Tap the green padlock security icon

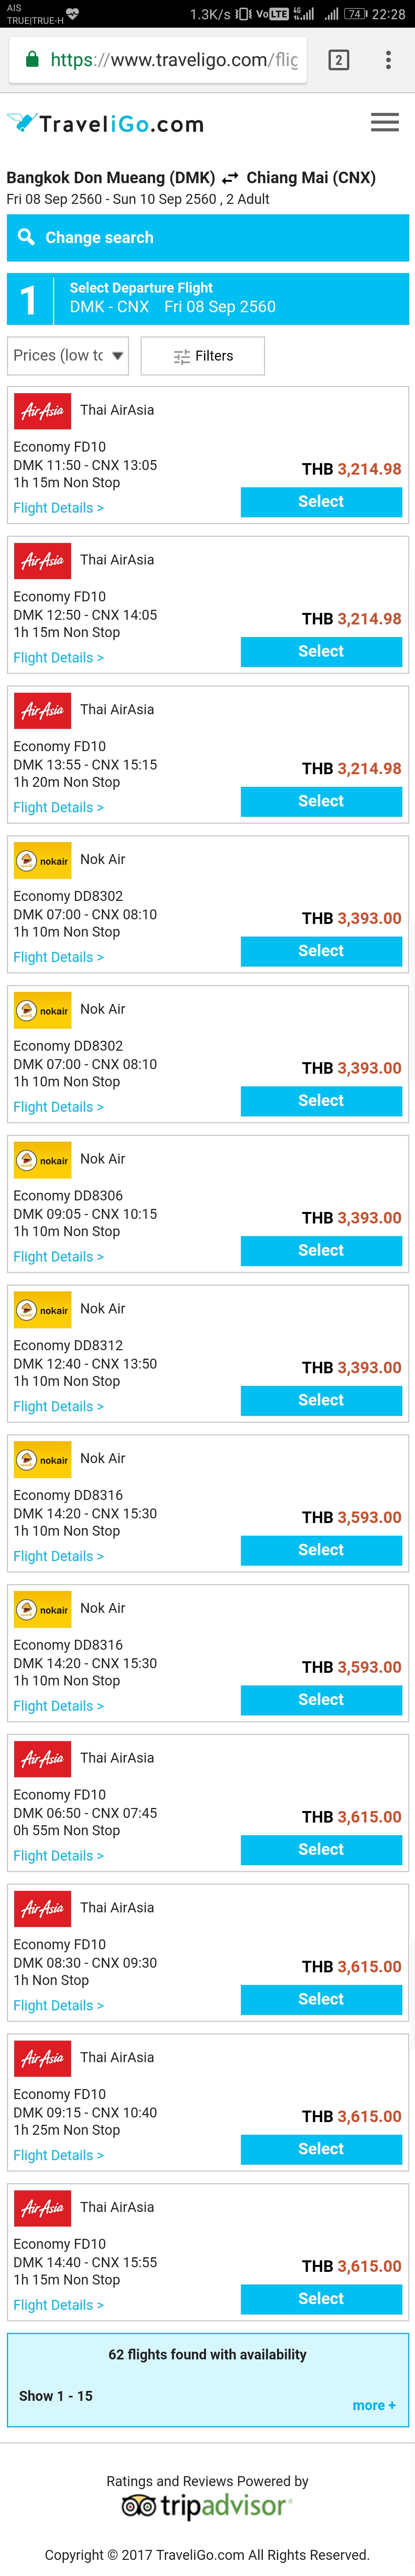click(x=32, y=60)
